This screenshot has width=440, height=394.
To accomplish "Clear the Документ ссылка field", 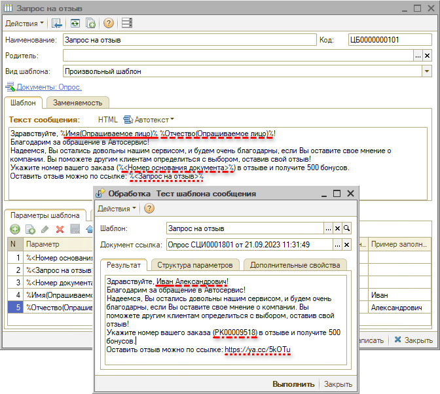I will [347, 245].
